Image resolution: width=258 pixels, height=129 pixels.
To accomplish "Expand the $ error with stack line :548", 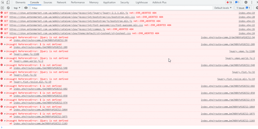I will (5, 65).
